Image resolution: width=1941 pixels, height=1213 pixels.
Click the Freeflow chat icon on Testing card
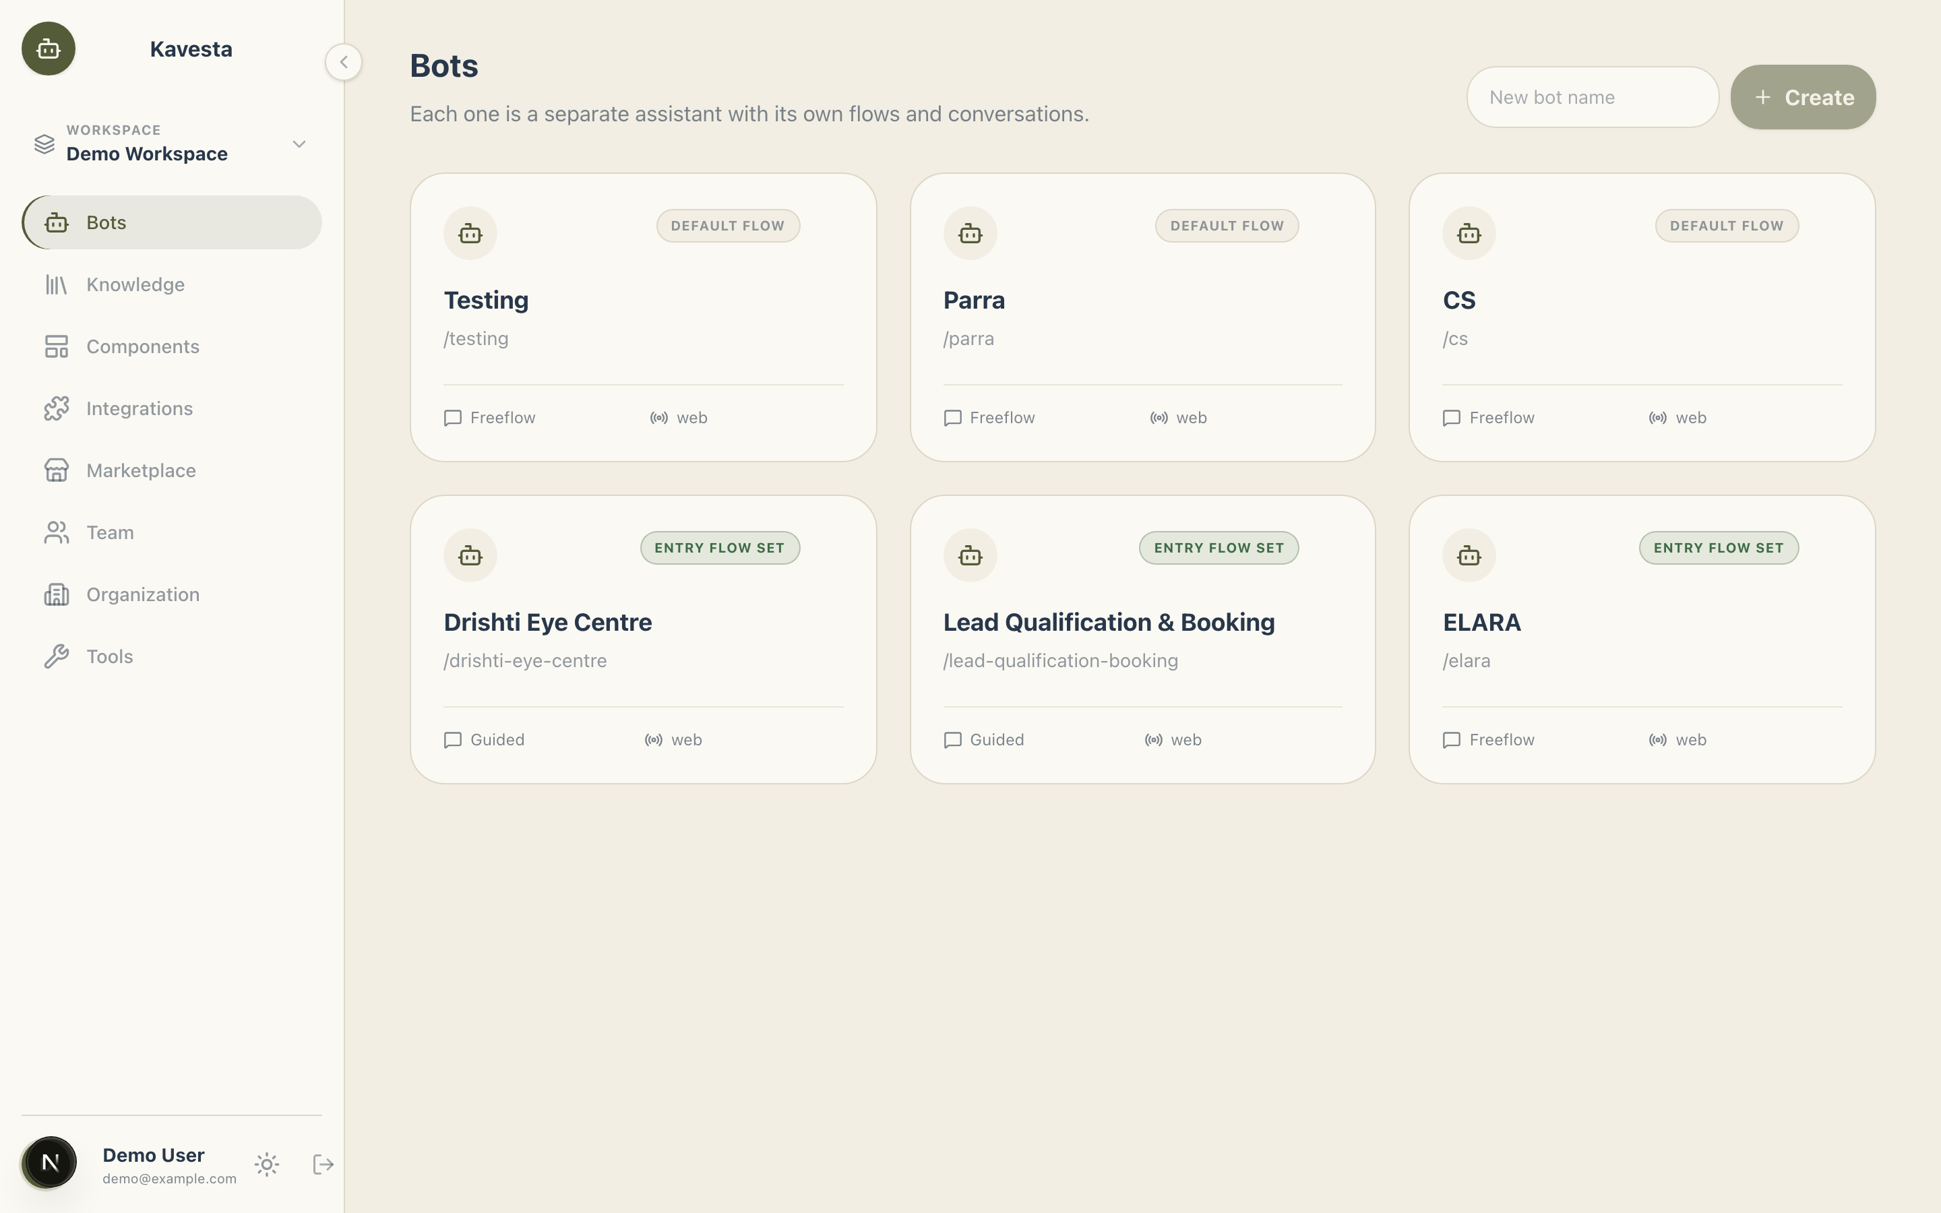click(453, 418)
